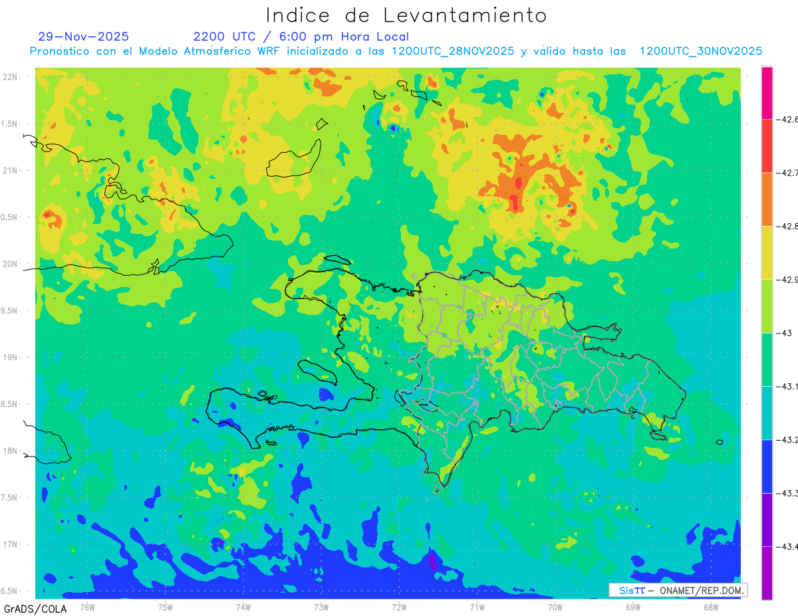
Task: Pick the violet colorbar segment below -43.3
Action: pos(767,520)
